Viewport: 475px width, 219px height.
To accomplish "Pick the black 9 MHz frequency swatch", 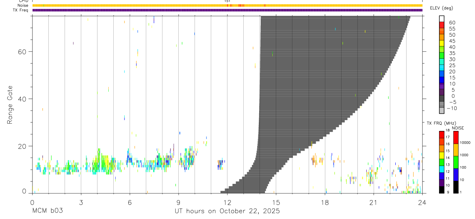I will click(441, 189).
